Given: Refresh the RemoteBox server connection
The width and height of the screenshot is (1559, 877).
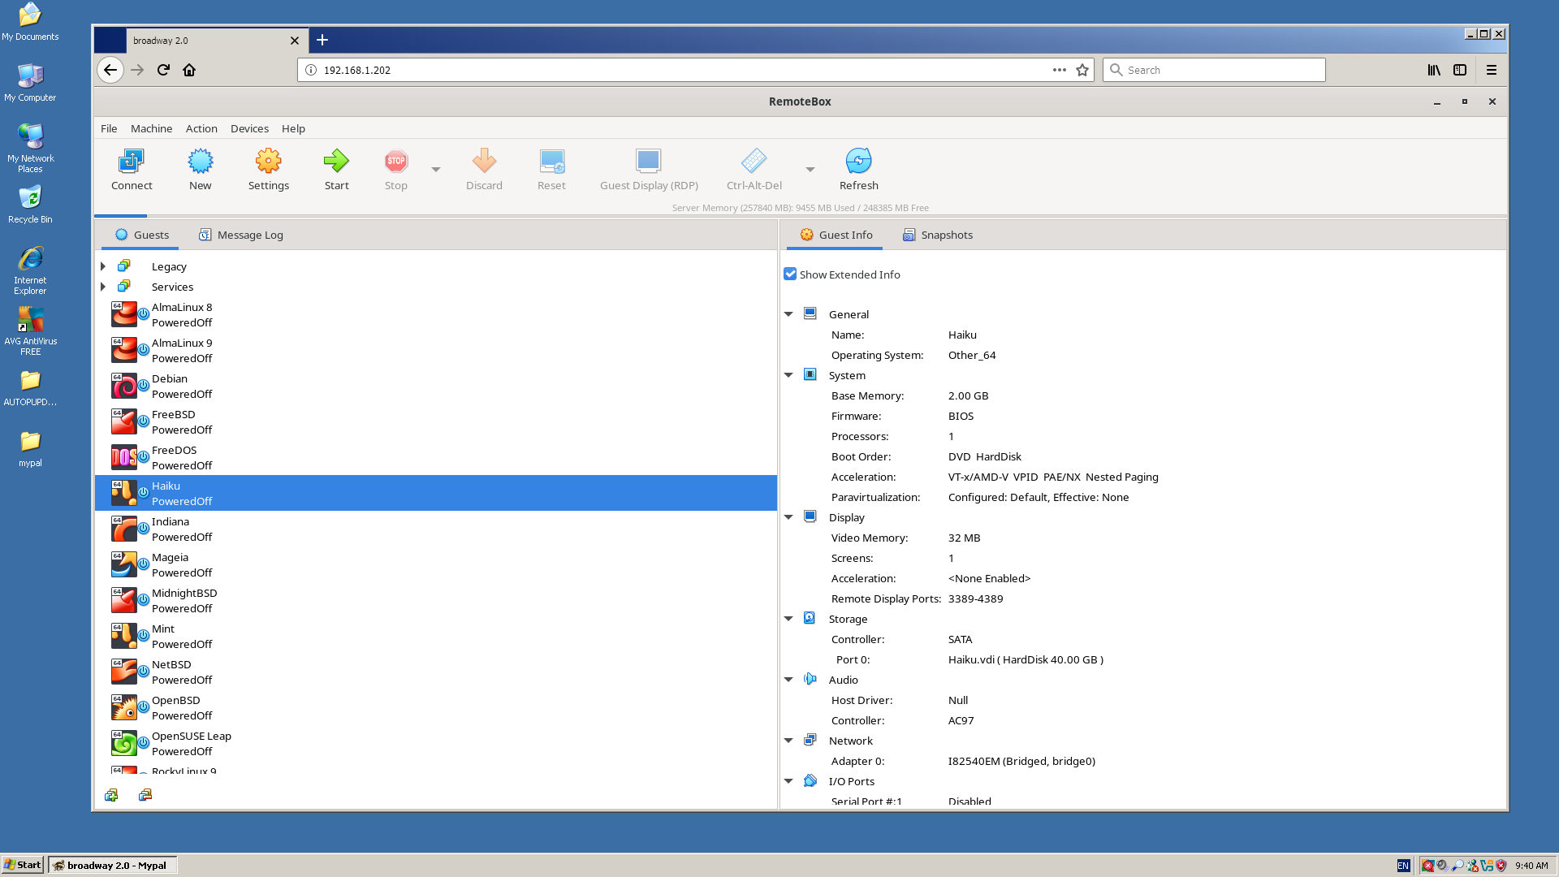Looking at the screenshot, I should coord(858,169).
